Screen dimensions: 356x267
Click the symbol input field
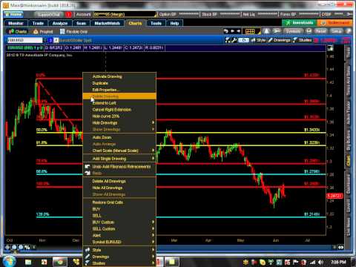[24, 40]
